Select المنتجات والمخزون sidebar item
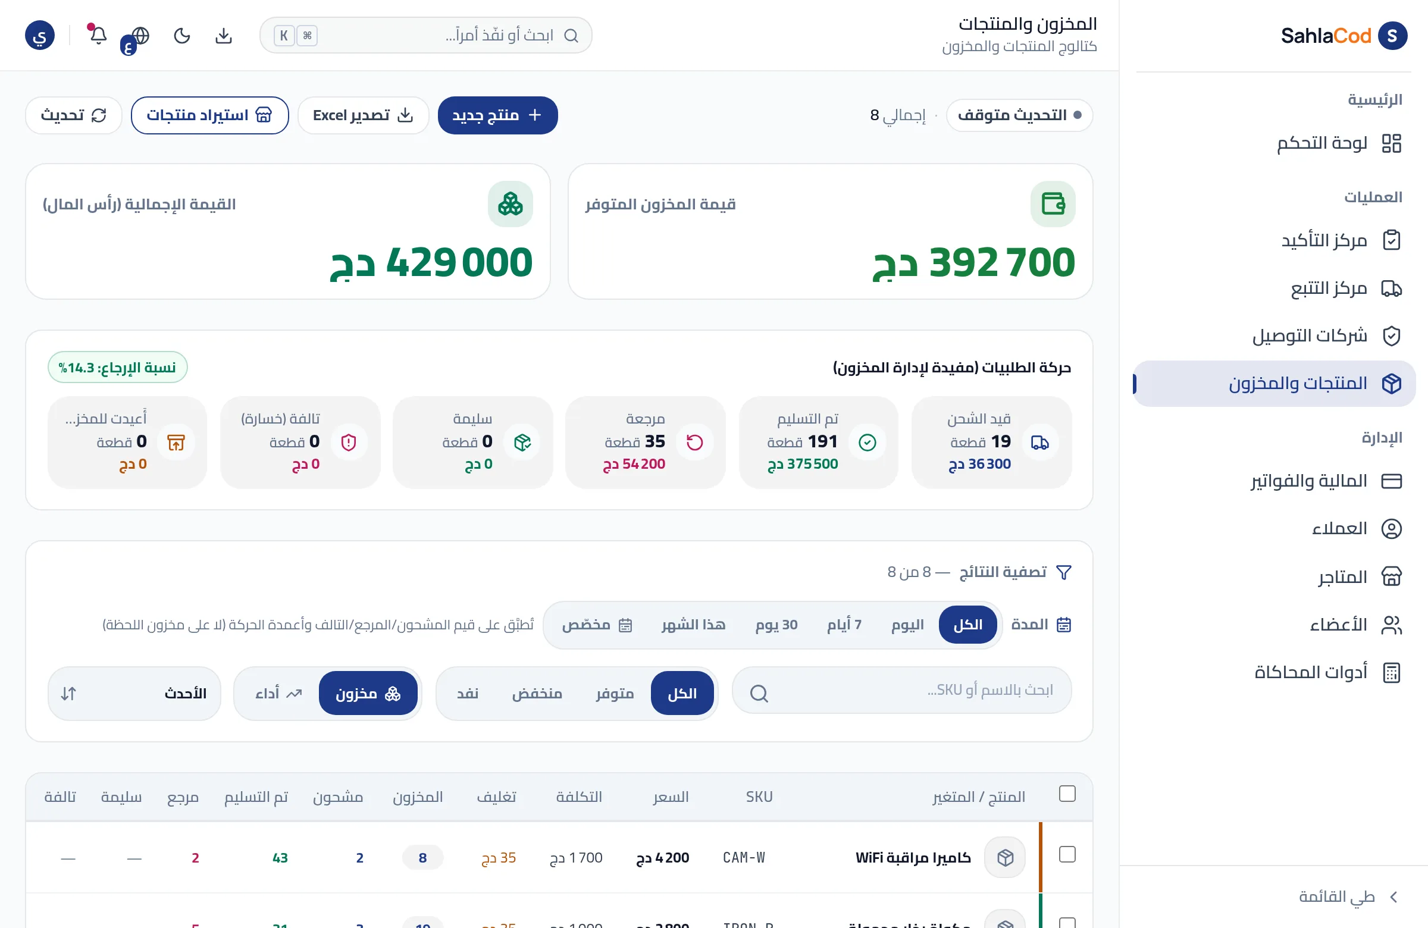The height and width of the screenshot is (928, 1428). (x=1273, y=383)
